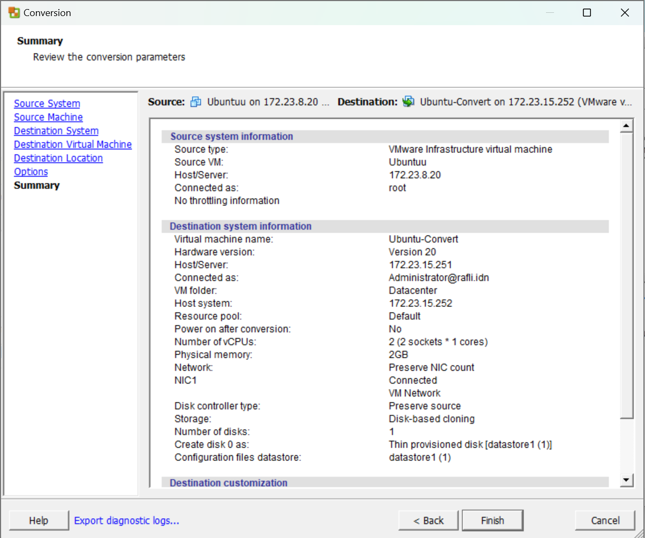Return to the Options step
The width and height of the screenshot is (645, 538).
(x=31, y=172)
